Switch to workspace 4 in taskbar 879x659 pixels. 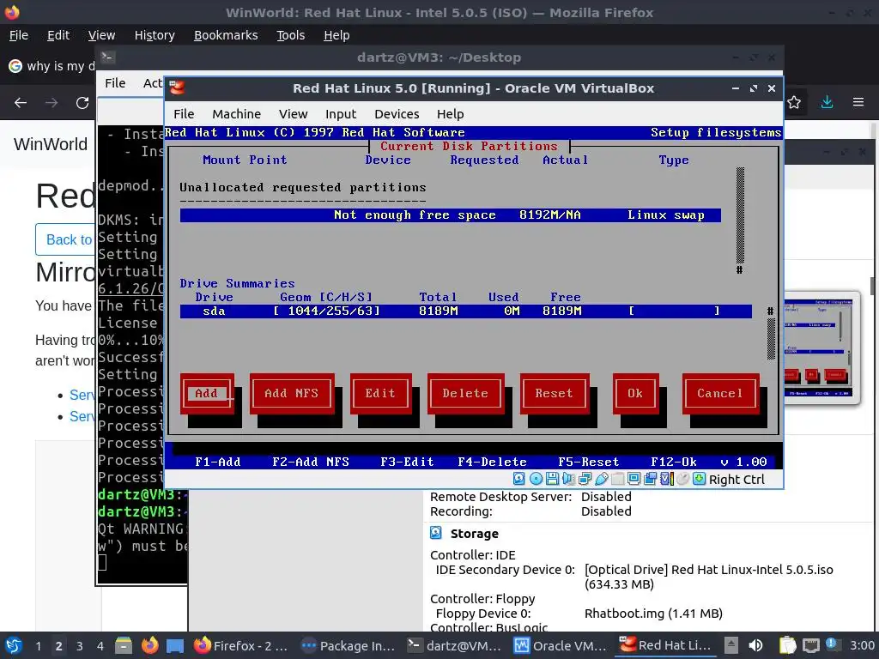(x=100, y=645)
